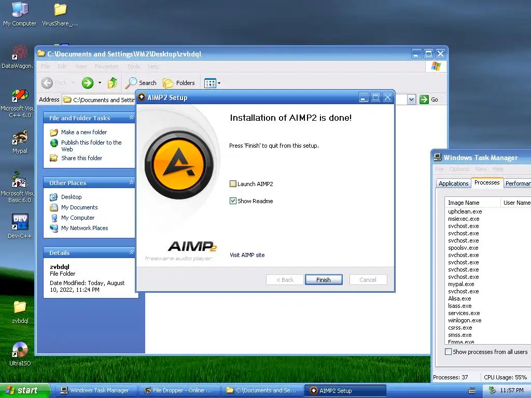
Task: Open the Options menu in Task Manager
Action: coord(459,169)
